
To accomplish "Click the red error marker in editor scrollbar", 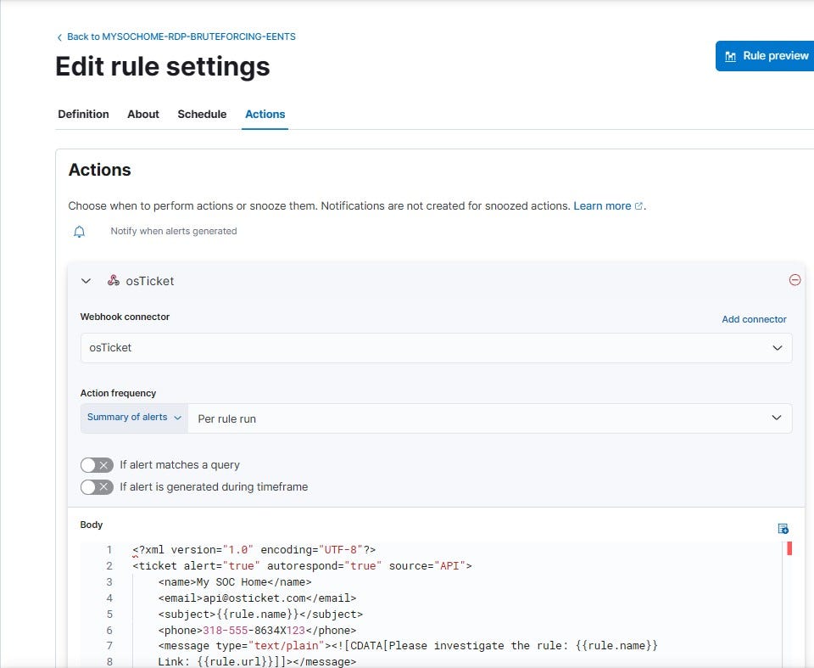I will click(x=789, y=548).
